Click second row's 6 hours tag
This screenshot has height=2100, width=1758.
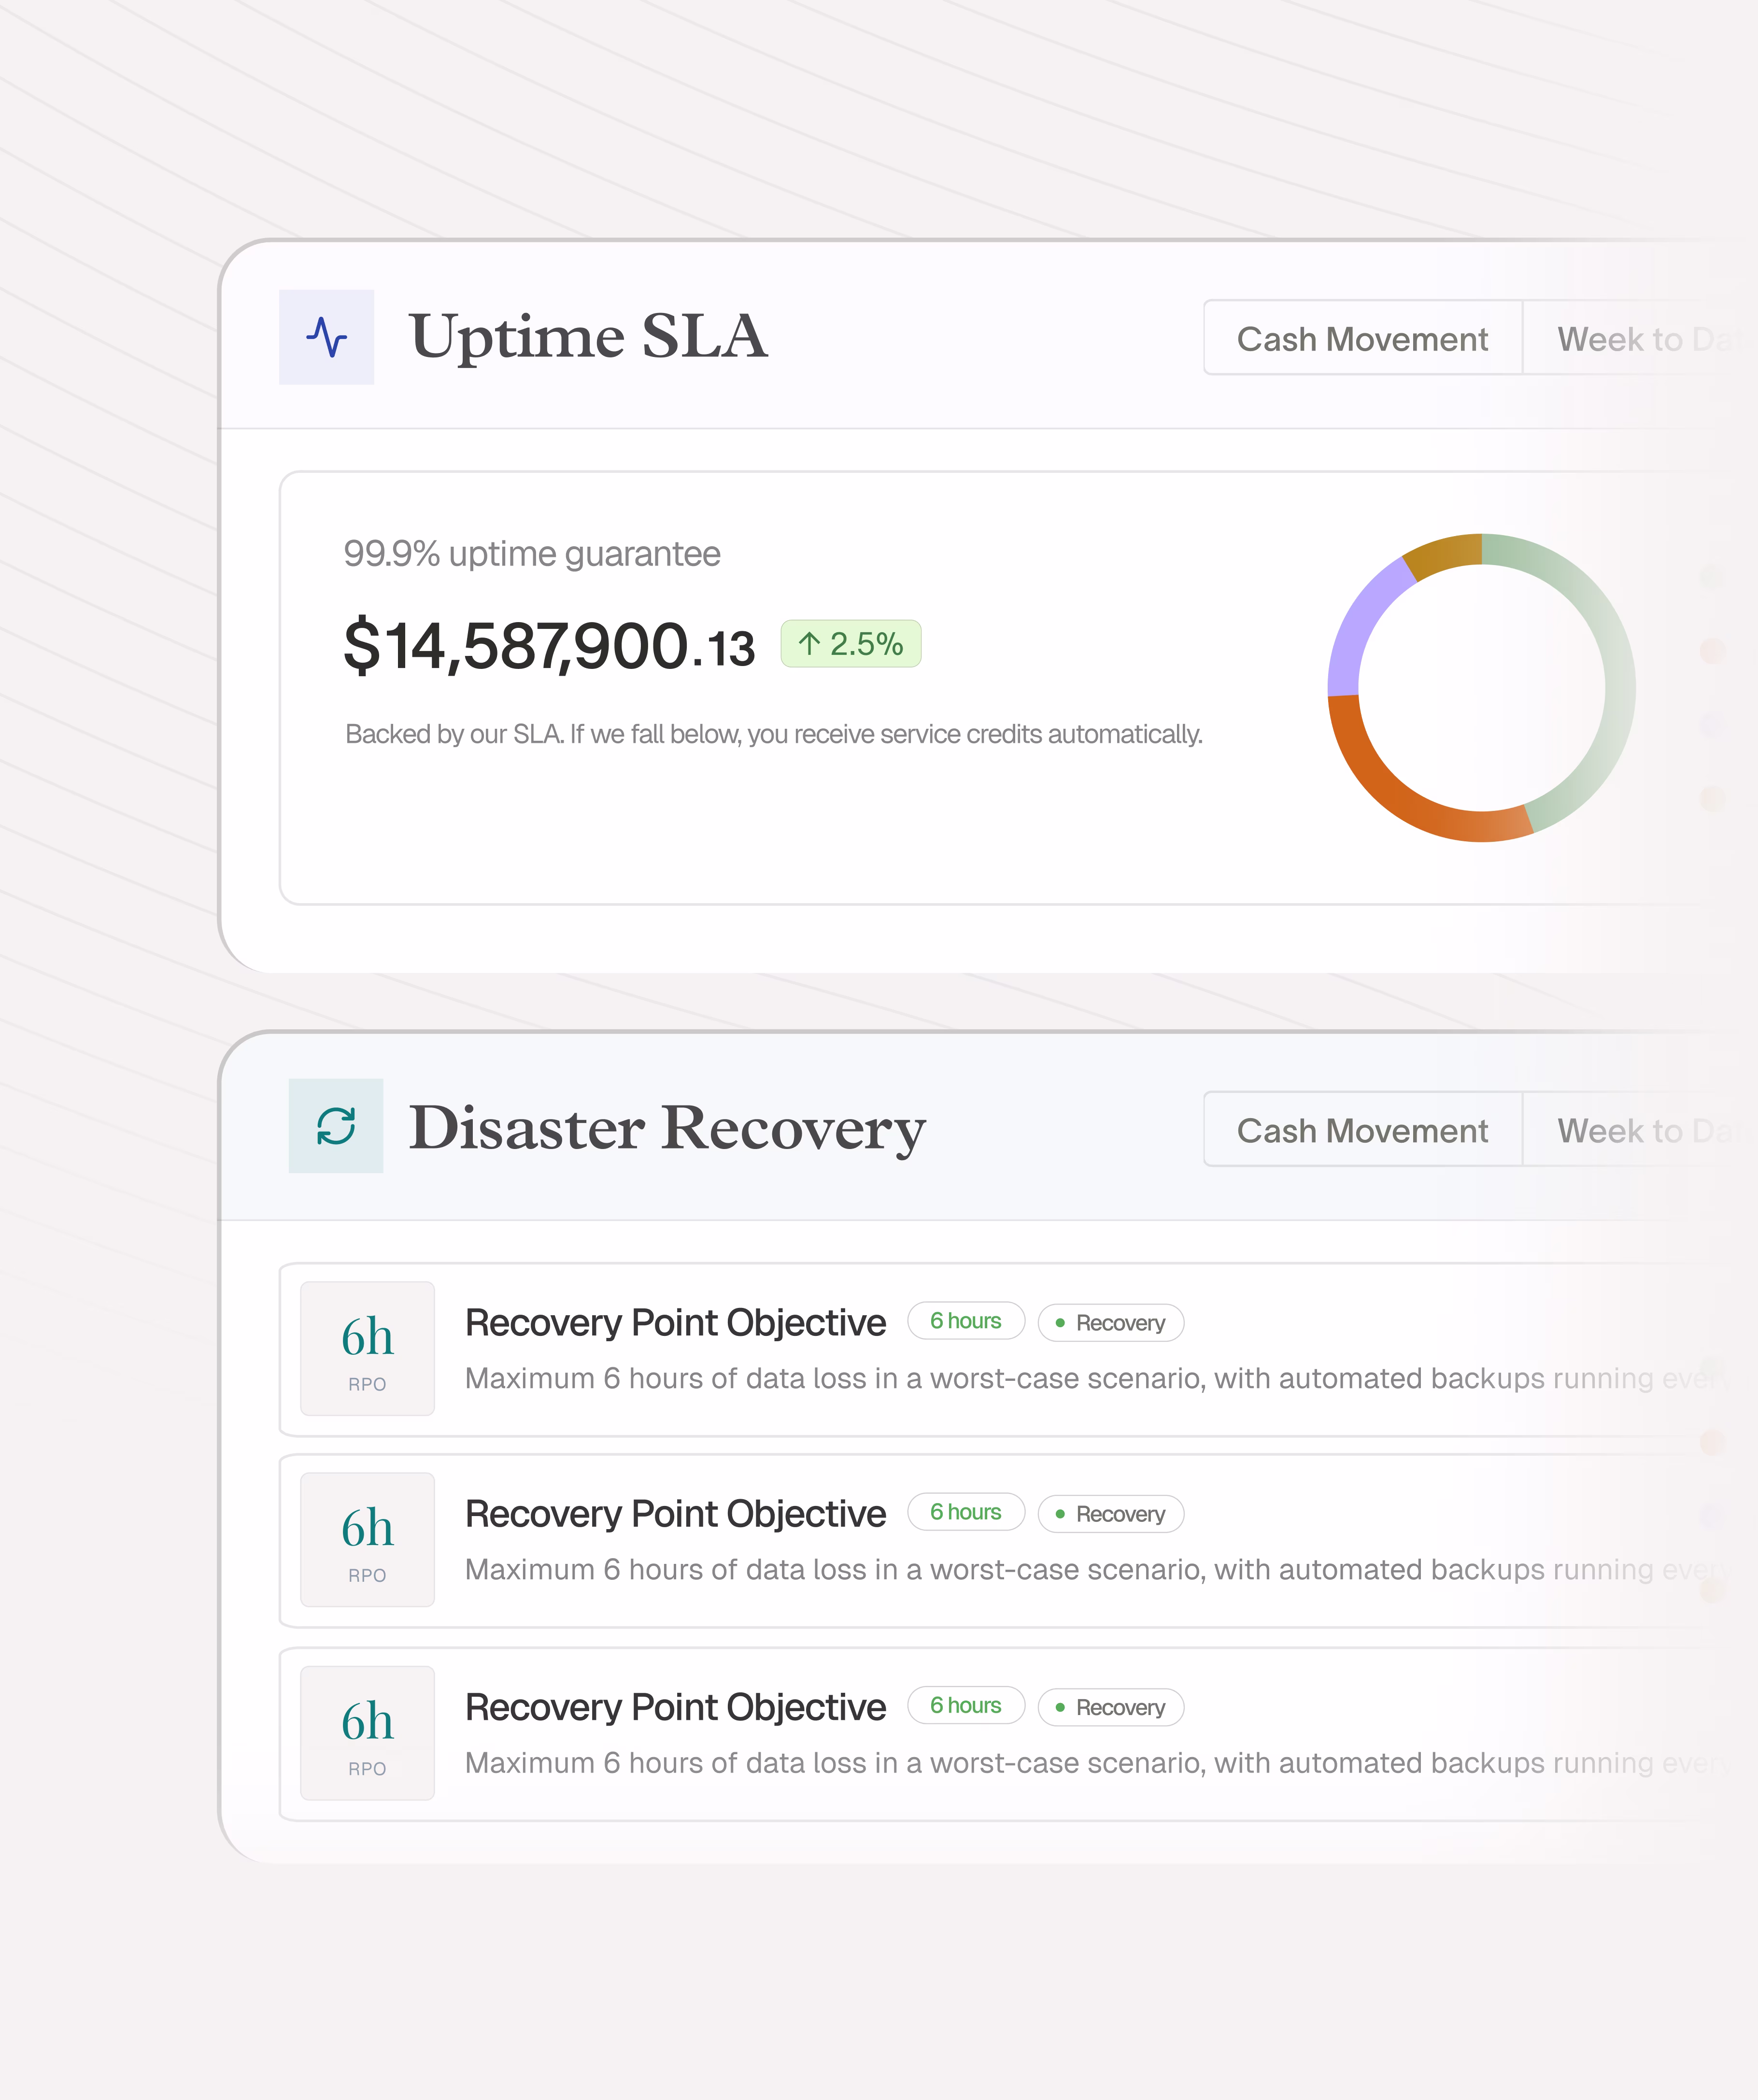click(965, 1512)
